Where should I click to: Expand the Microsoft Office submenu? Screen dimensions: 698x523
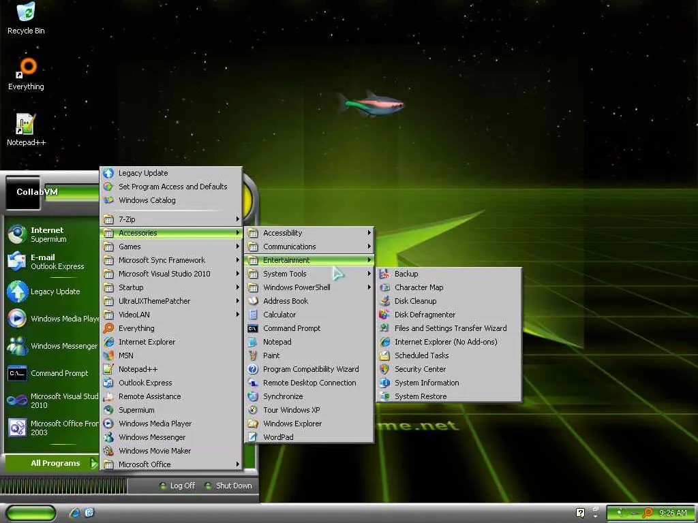[x=171, y=464]
